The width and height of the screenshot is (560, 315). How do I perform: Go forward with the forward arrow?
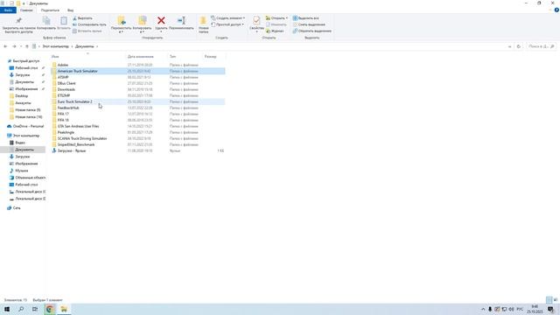tap(14, 46)
